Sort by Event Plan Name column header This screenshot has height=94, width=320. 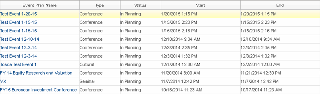click(x=40, y=5)
